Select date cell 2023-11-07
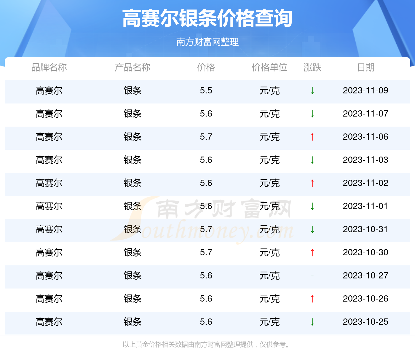The width and height of the screenshot is (415, 349). pyautogui.click(x=365, y=114)
